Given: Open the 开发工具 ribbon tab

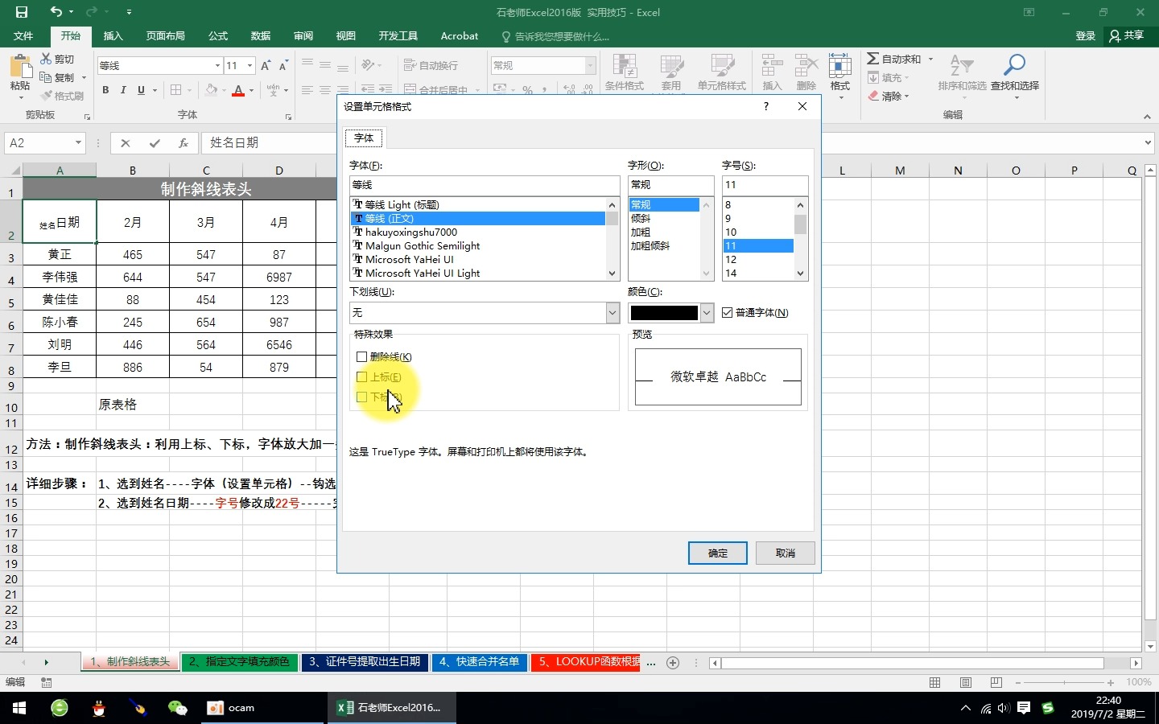Looking at the screenshot, I should point(398,35).
